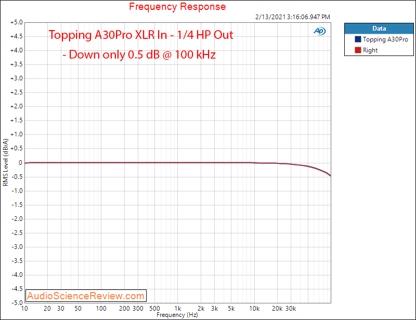The image size is (416, 320).
Task: Click the 'RMS Level (dBrA)' axis label
Action: pos(6,162)
